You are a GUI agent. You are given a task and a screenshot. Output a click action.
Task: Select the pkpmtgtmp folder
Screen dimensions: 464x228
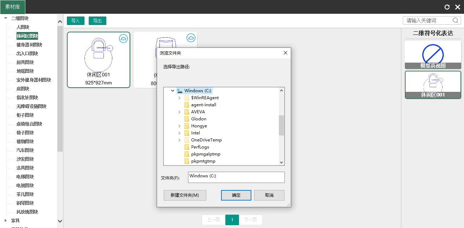point(203,161)
